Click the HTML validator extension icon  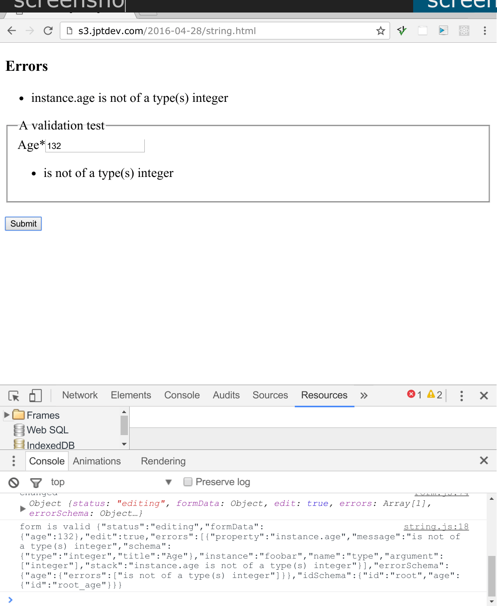pyautogui.click(x=401, y=31)
